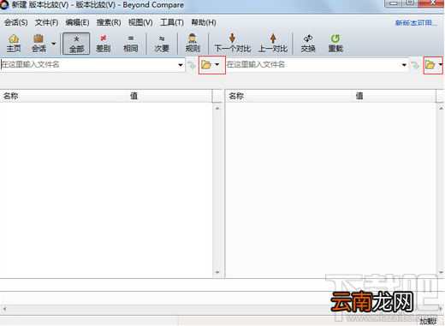Toggle the 全部 show-all filter
The height and width of the screenshot is (326, 445).
coord(76,44)
